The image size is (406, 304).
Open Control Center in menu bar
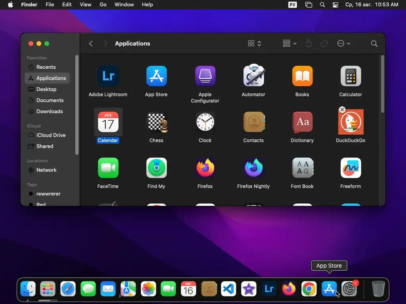(335, 5)
